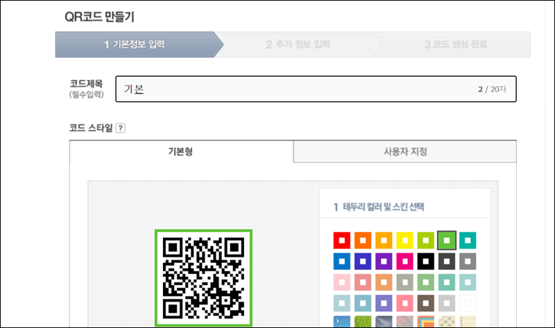Pick the dark charcoal border color swatch
This screenshot has height=328, width=555.
447,262
